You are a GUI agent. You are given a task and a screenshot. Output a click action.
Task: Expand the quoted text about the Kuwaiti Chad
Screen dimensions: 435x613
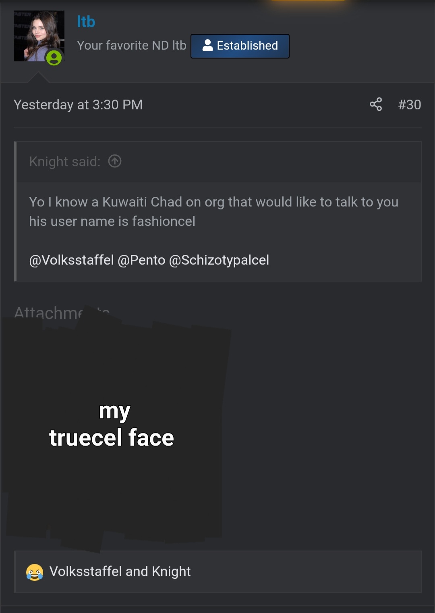point(213,211)
